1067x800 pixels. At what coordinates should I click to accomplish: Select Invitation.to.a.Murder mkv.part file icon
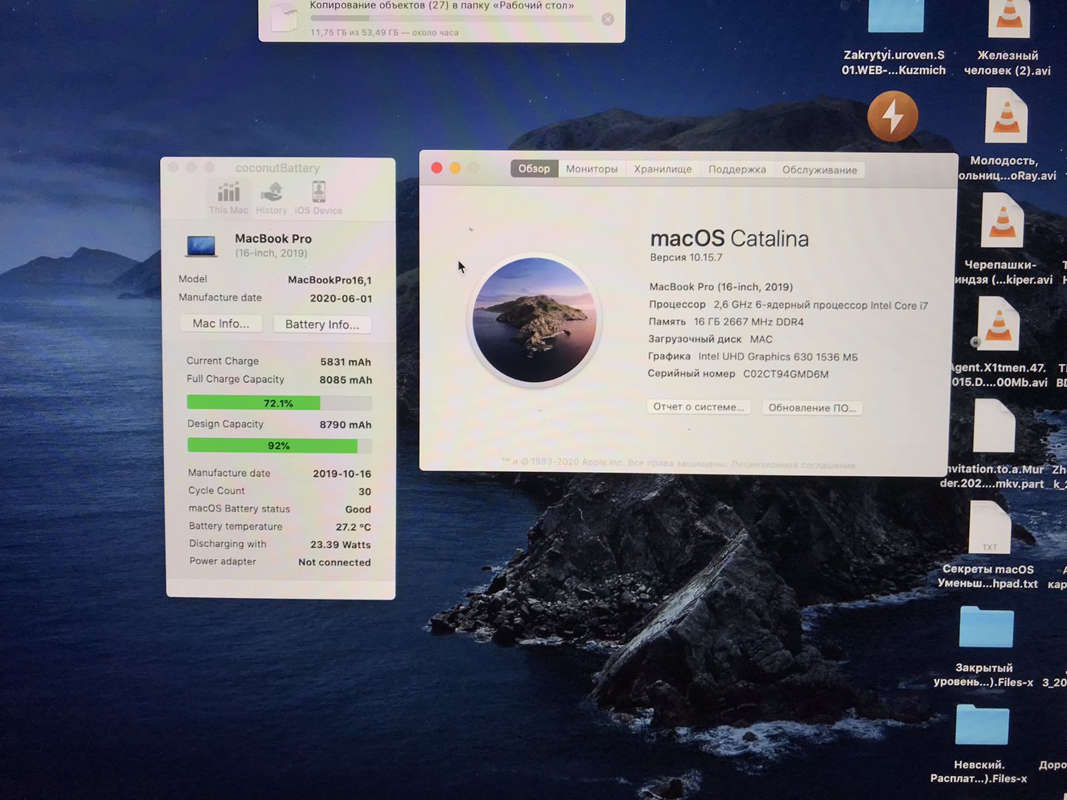(994, 426)
